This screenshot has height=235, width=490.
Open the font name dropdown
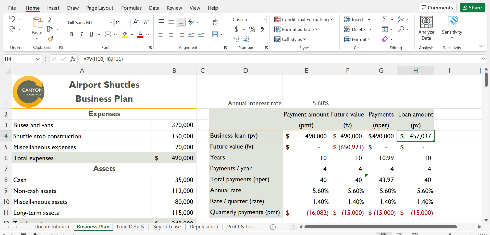coord(111,23)
